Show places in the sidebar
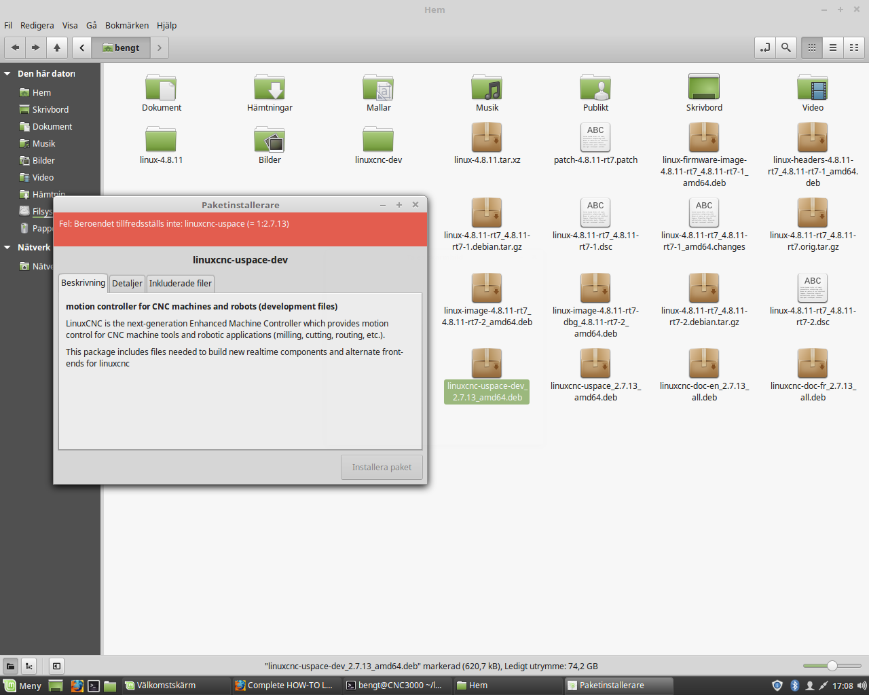This screenshot has height=695, width=869. [10, 666]
